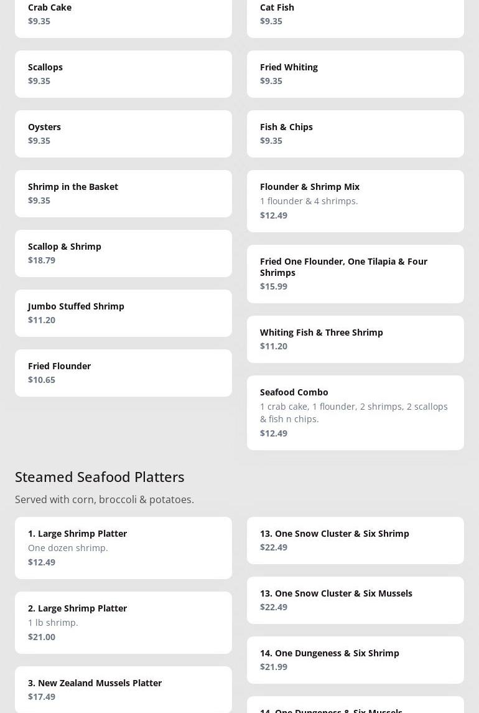Open the Cat Fish item card
479x713 pixels.
[x=355, y=17]
